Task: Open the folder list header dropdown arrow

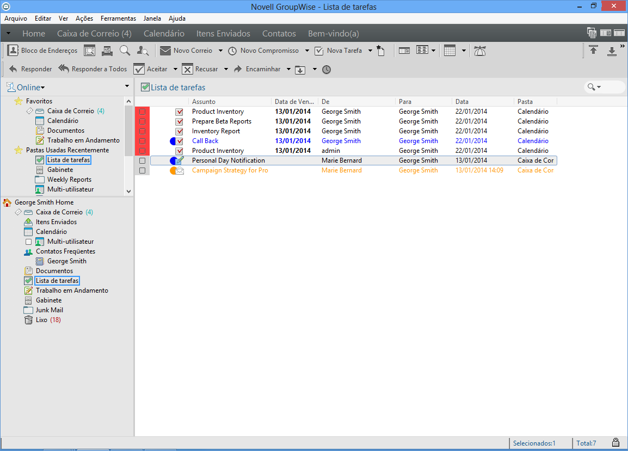Action: [127, 86]
